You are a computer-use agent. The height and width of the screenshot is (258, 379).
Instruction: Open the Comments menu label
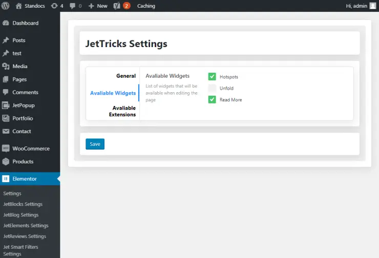[25, 92]
